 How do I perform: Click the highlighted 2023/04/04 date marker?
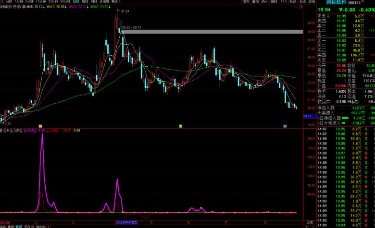point(126,223)
